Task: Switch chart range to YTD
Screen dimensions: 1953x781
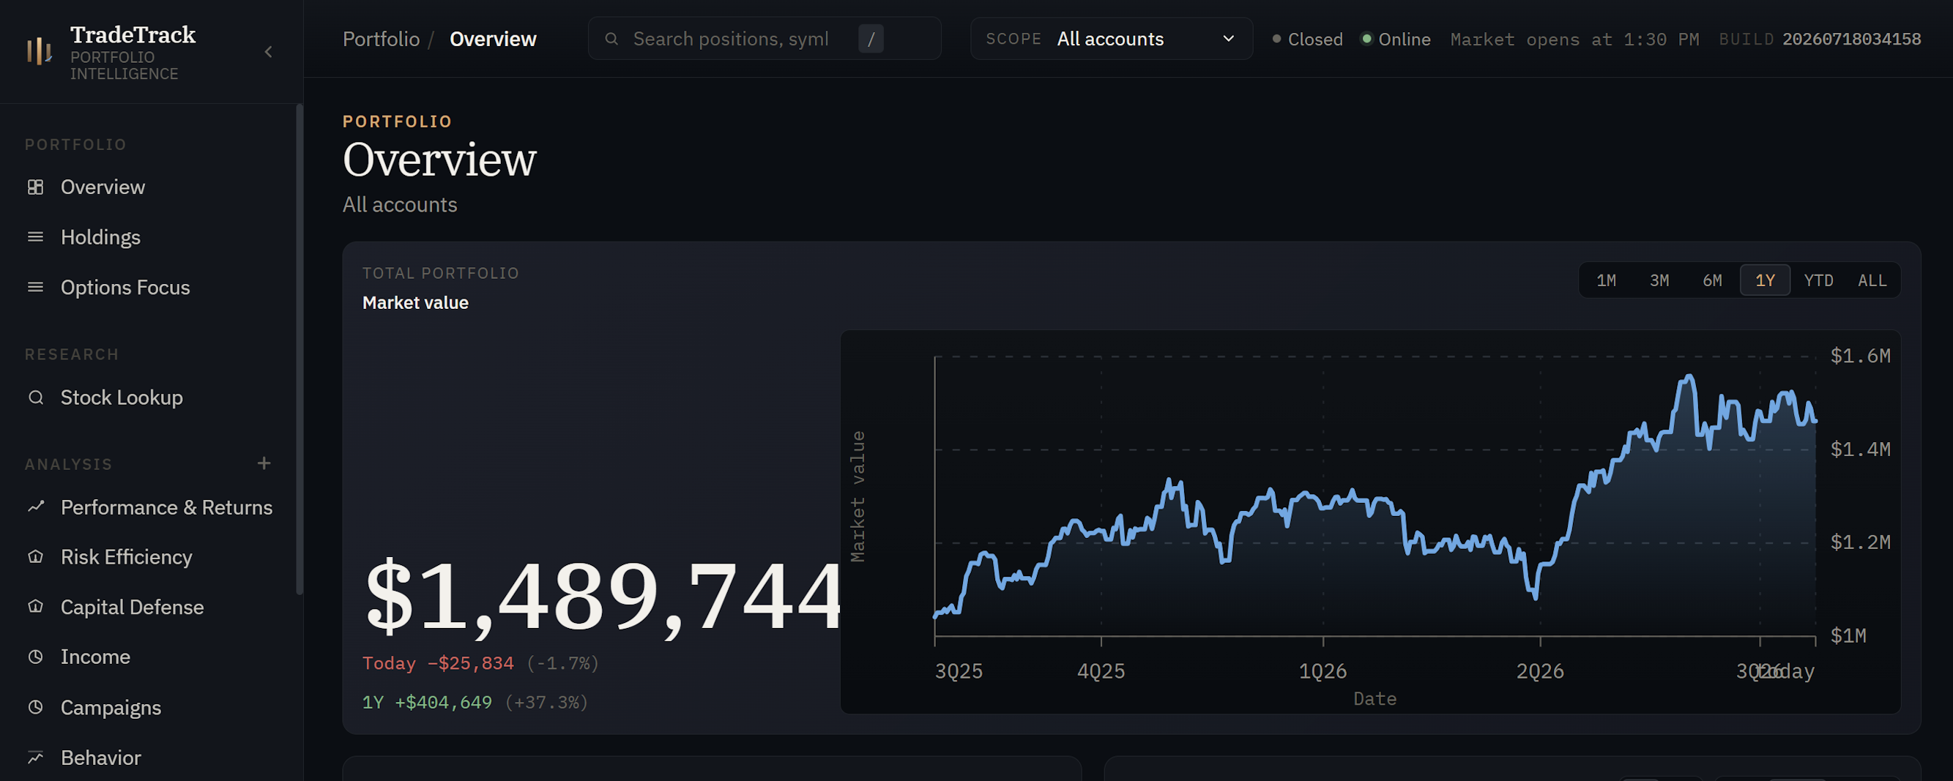Action: click(x=1818, y=280)
